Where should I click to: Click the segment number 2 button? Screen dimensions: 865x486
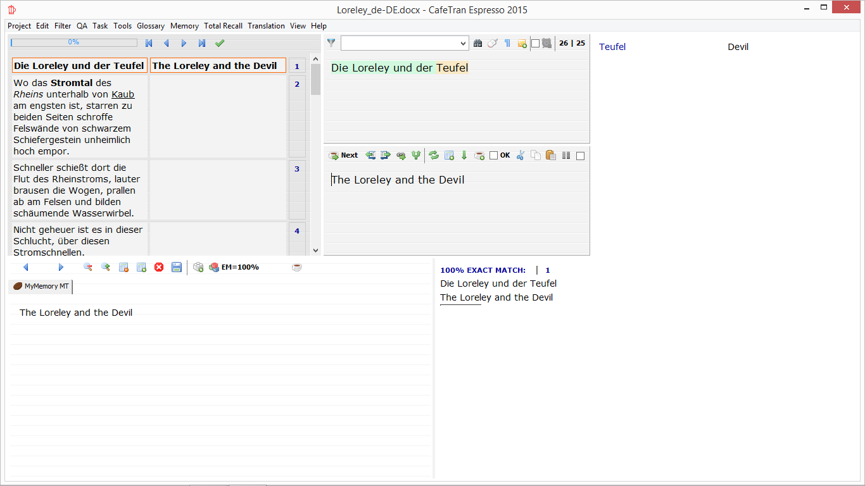(x=297, y=84)
